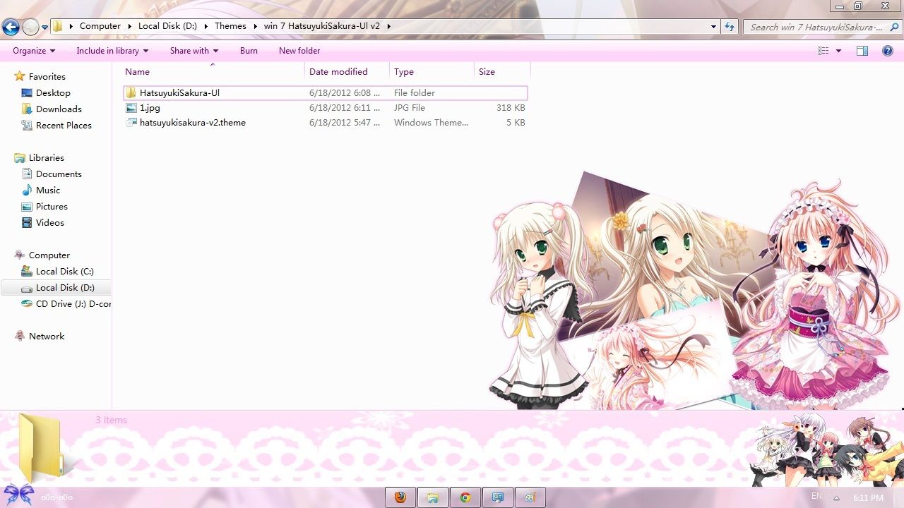
Task: Select Local Disk (C:) in navigation pane
Action: click(x=64, y=272)
